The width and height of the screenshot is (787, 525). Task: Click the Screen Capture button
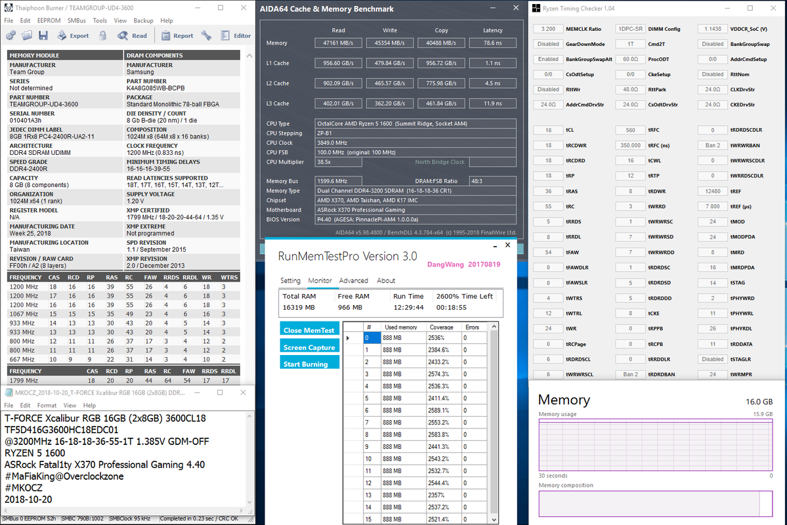coord(309,347)
